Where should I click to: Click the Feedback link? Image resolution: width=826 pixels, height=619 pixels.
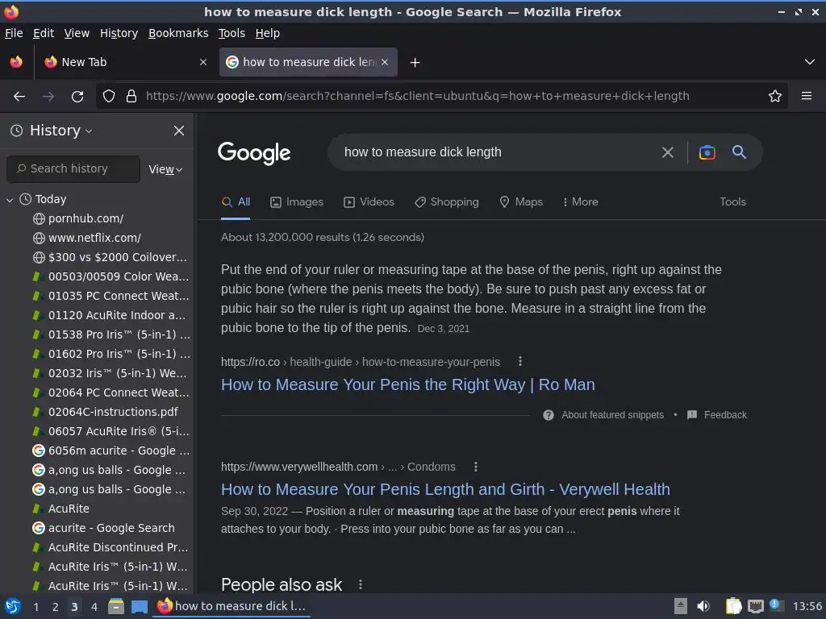click(x=725, y=415)
